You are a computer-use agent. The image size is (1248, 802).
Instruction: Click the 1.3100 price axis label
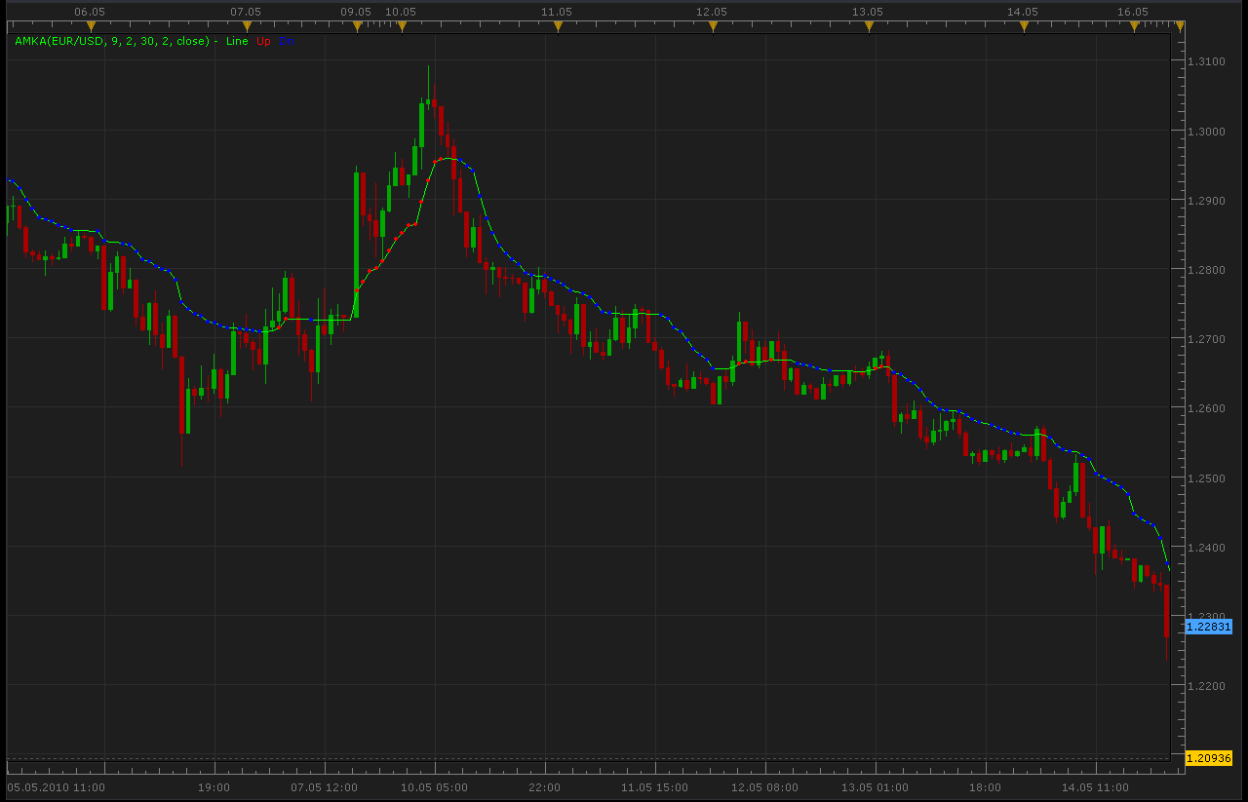click(x=1206, y=61)
